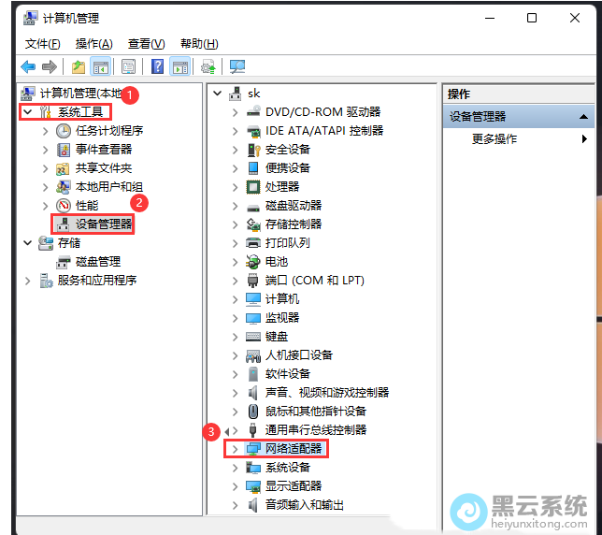This screenshot has height=535, width=602.
Task: Click 更多操作 in the actions pane
Action: coord(494,139)
